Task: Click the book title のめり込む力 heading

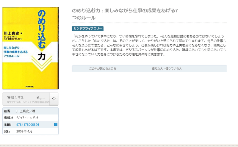Action: point(125,14)
